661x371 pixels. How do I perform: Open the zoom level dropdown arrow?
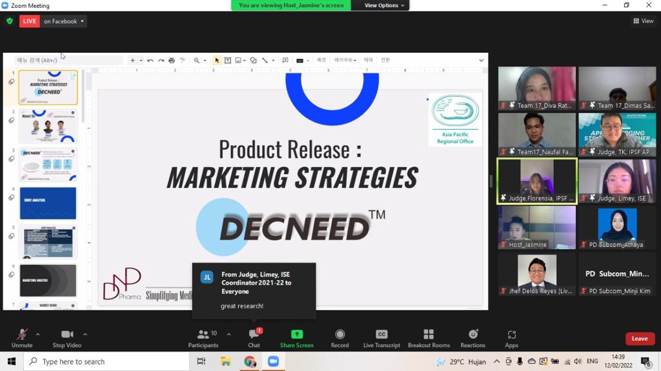point(205,60)
